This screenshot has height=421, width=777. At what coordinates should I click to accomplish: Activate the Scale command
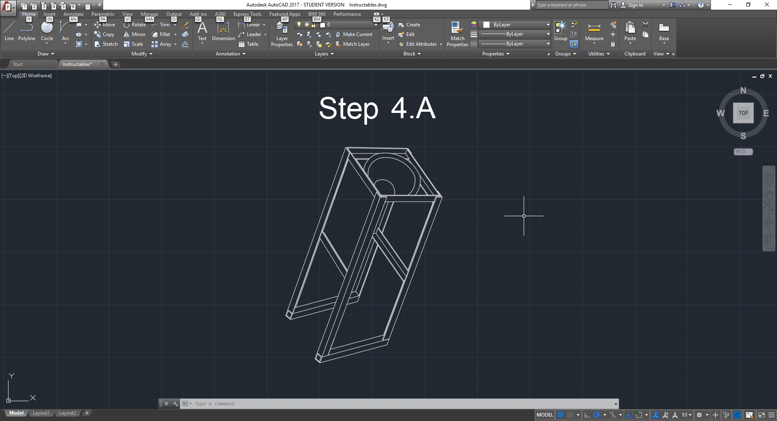(134, 44)
